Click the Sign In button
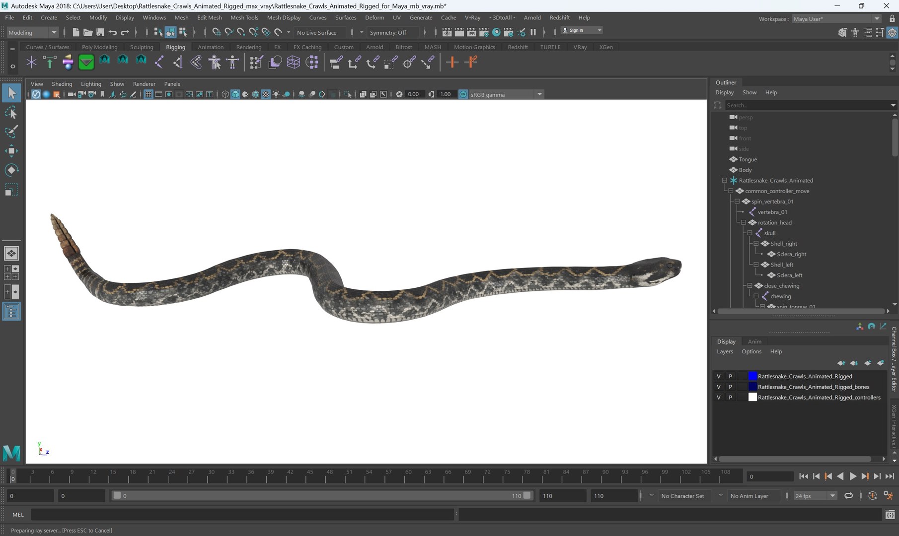Image resolution: width=899 pixels, height=536 pixels. click(581, 30)
